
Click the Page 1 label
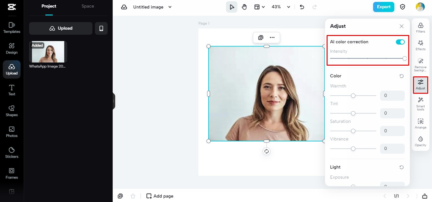click(204, 23)
